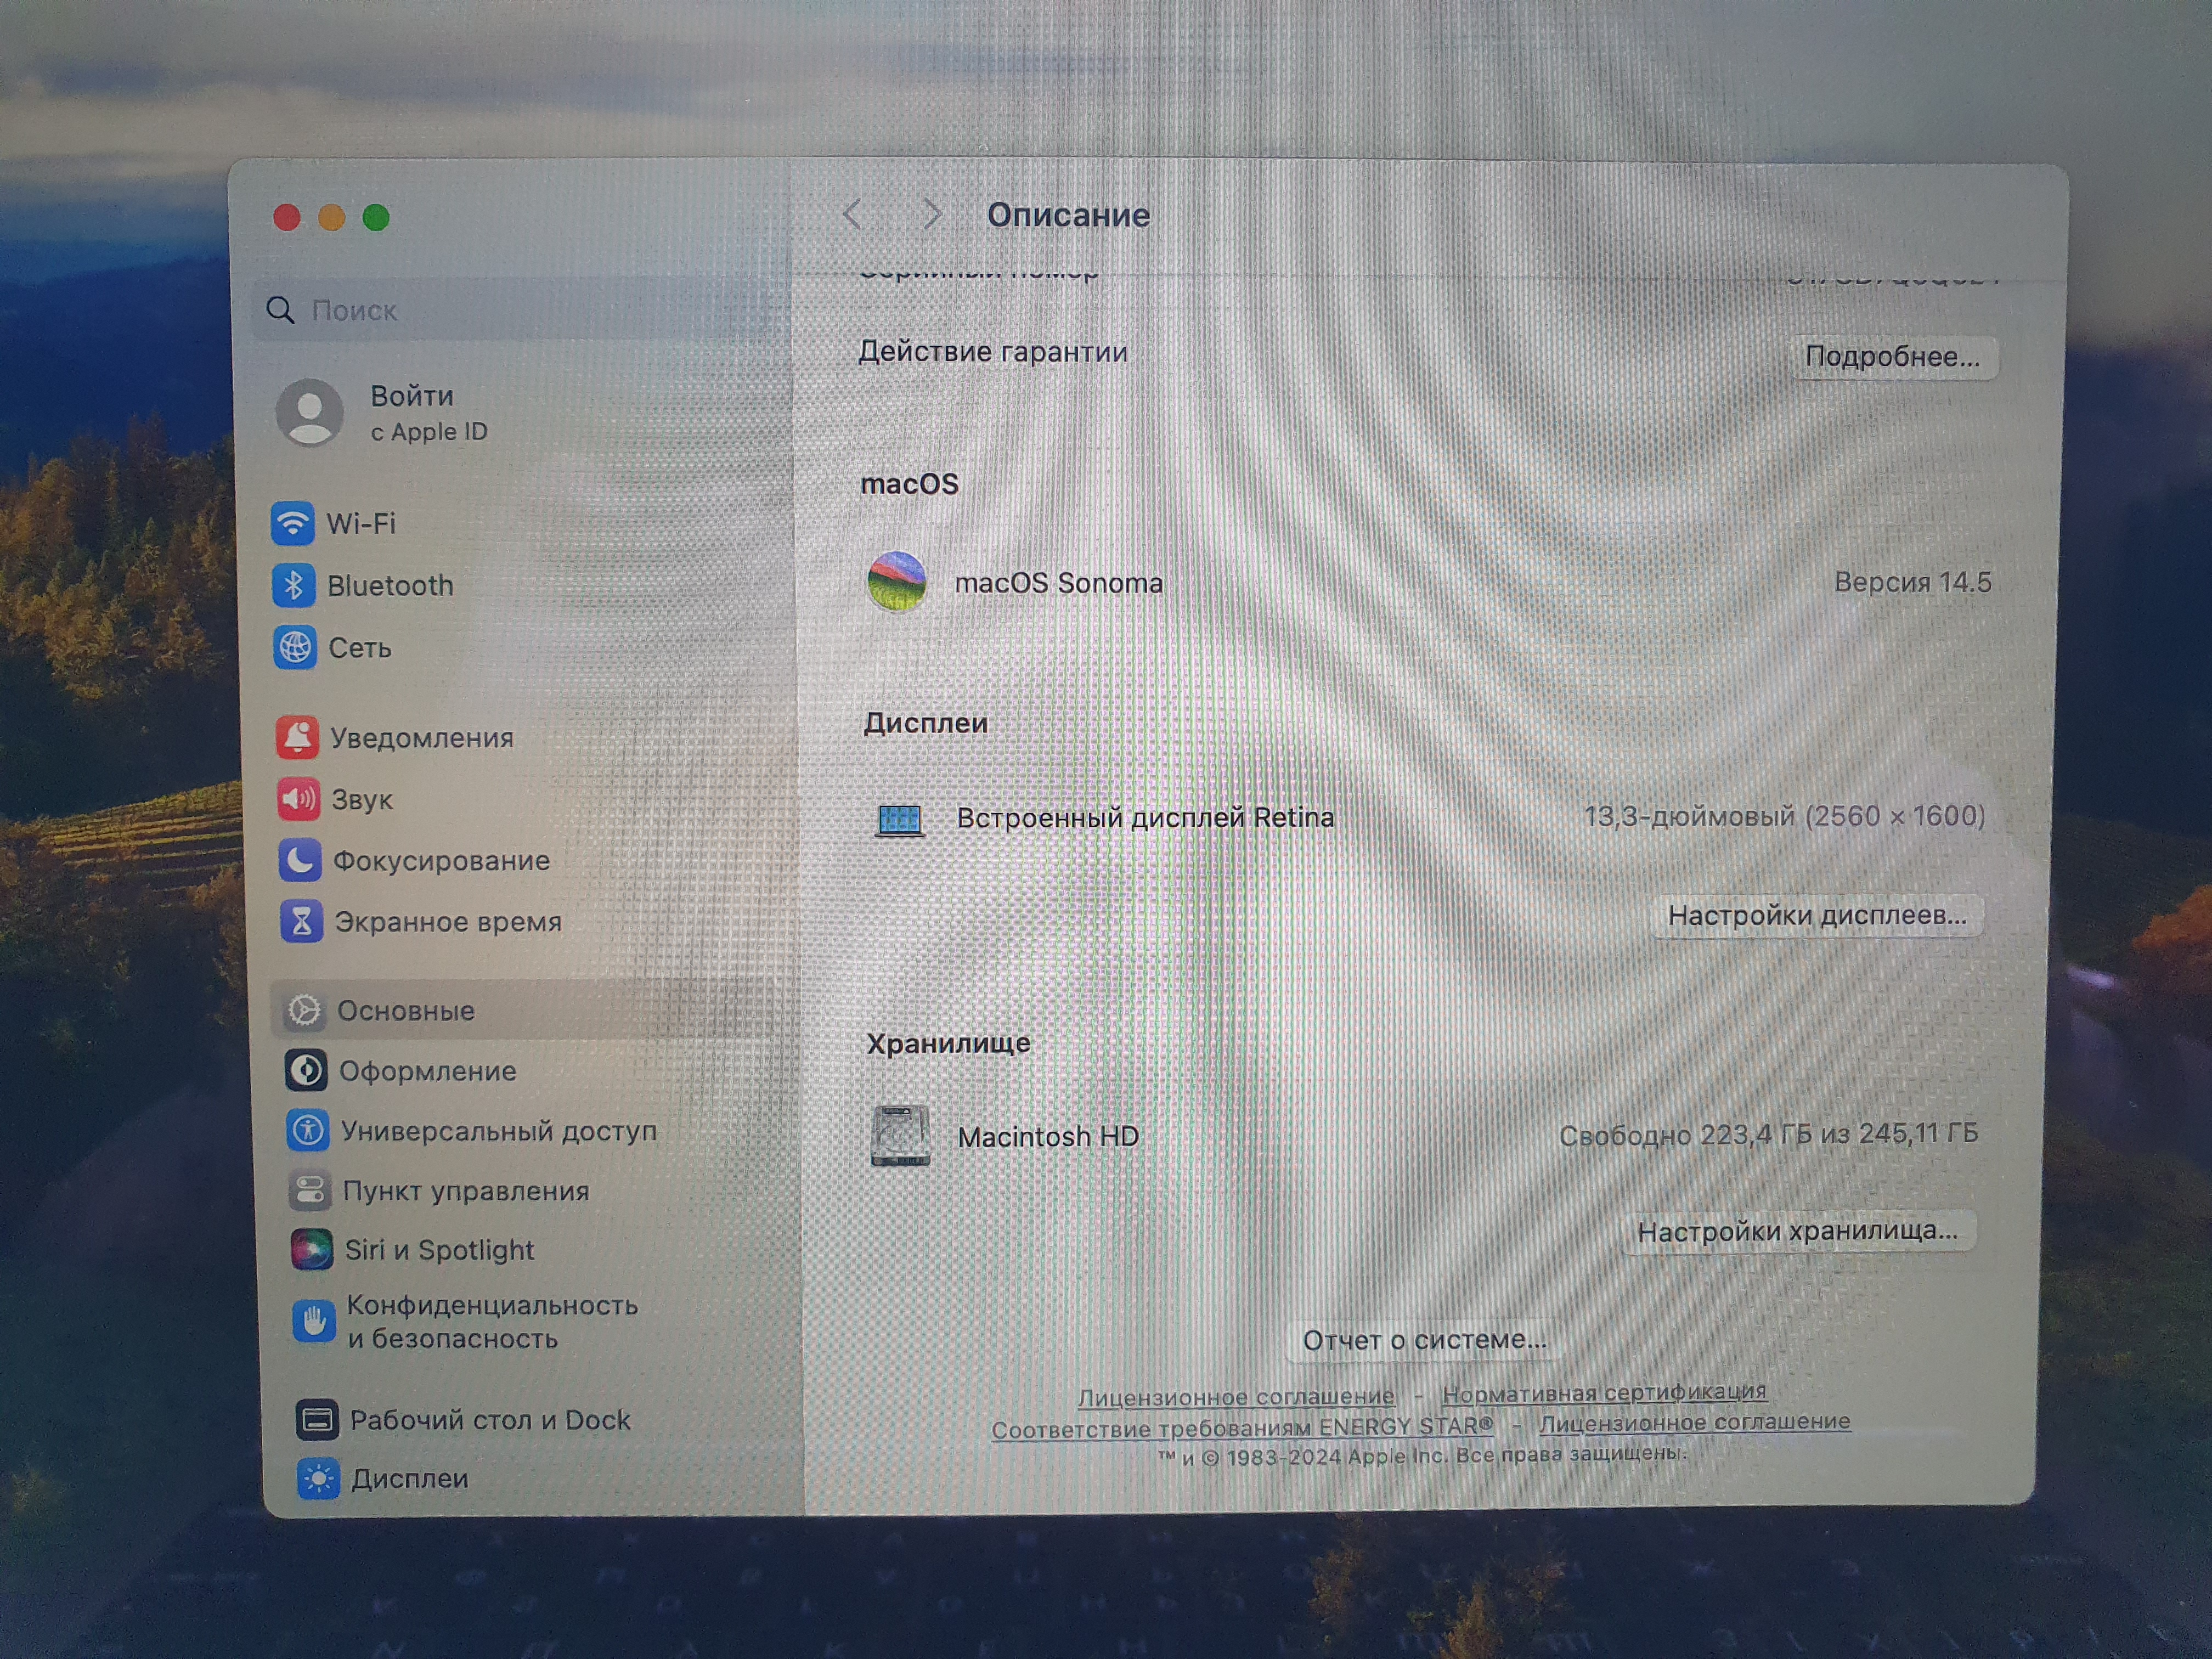Viewport: 2212px width, 1659px height.
Task: Open the Нормативная сертификация link
Action: tap(1603, 1393)
